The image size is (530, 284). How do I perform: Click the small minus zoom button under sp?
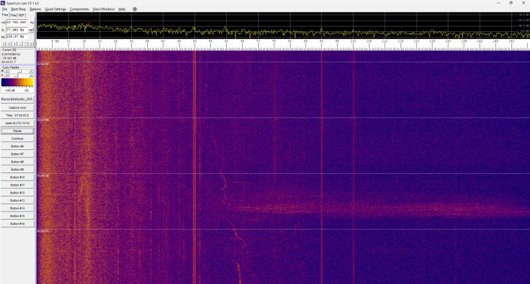21,44
